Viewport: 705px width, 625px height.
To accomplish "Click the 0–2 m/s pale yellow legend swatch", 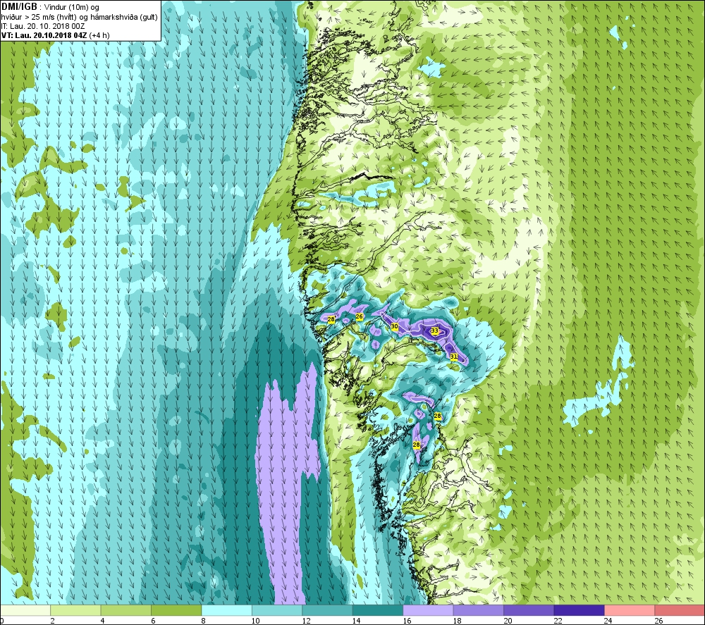I will point(25,609).
